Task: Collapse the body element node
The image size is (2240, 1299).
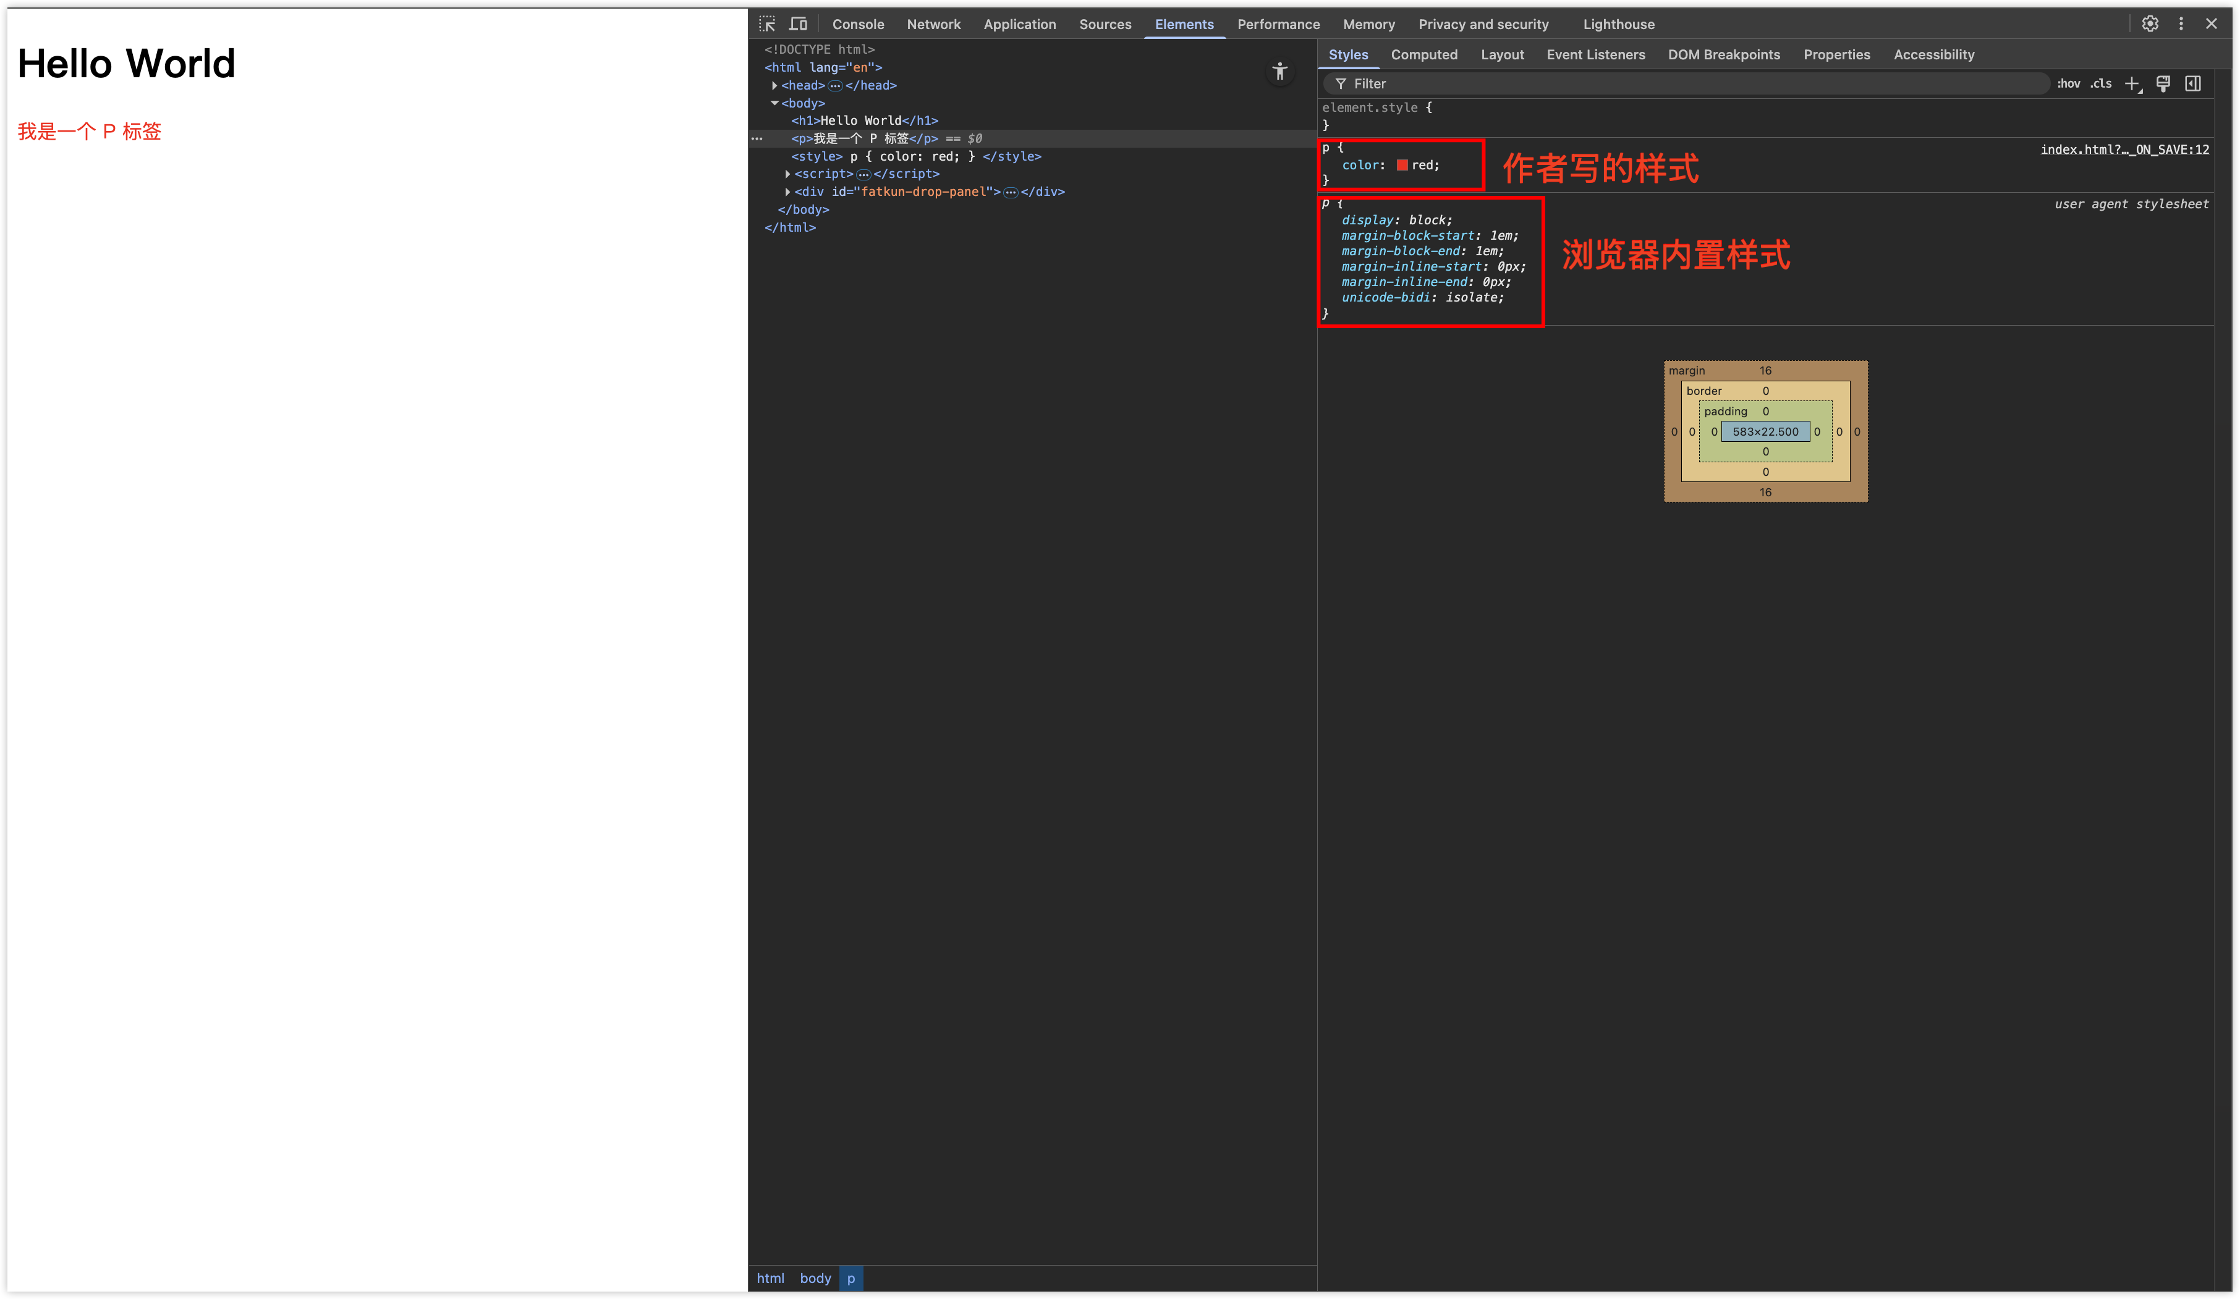Action: 774,103
